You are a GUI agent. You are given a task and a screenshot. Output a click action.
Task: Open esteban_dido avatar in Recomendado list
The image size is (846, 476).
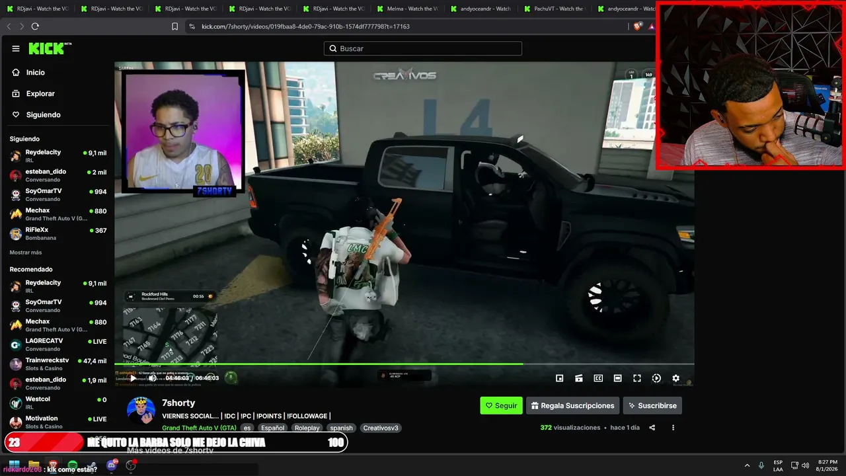click(15, 383)
